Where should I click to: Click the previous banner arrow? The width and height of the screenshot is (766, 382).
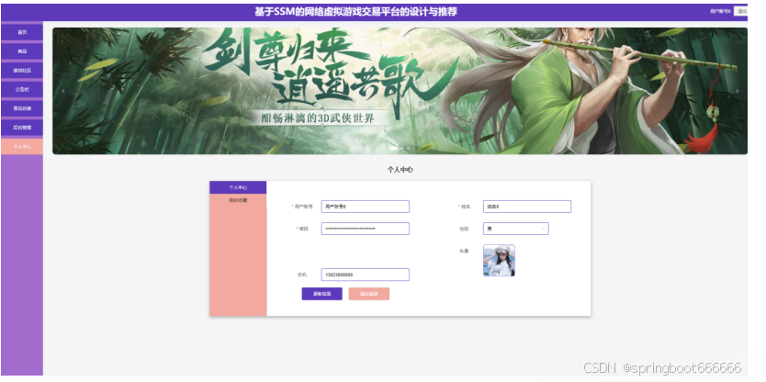(x=63, y=91)
